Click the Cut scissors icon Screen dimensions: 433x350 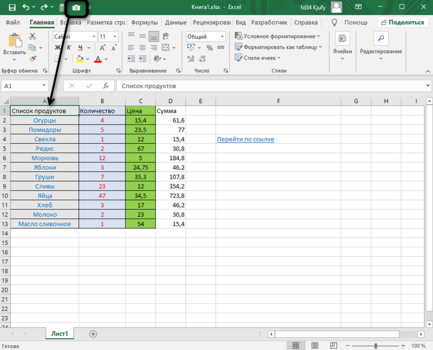click(32, 36)
